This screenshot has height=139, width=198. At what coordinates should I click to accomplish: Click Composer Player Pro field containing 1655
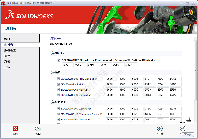coord(150,114)
